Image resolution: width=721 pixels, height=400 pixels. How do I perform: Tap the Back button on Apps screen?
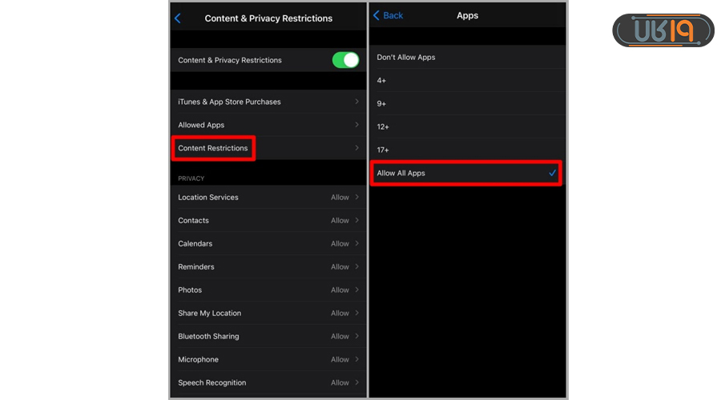(389, 15)
